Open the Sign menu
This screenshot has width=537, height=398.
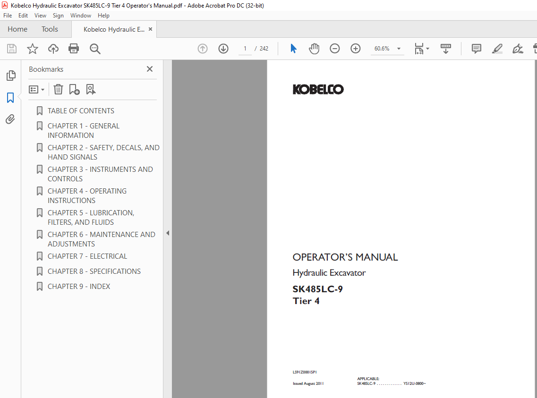pos(58,16)
